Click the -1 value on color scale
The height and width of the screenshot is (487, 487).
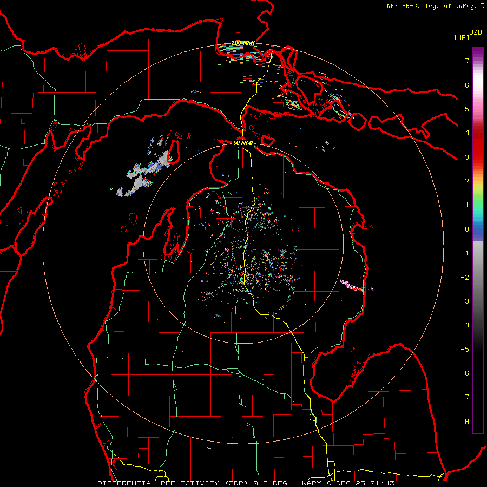tap(465, 253)
